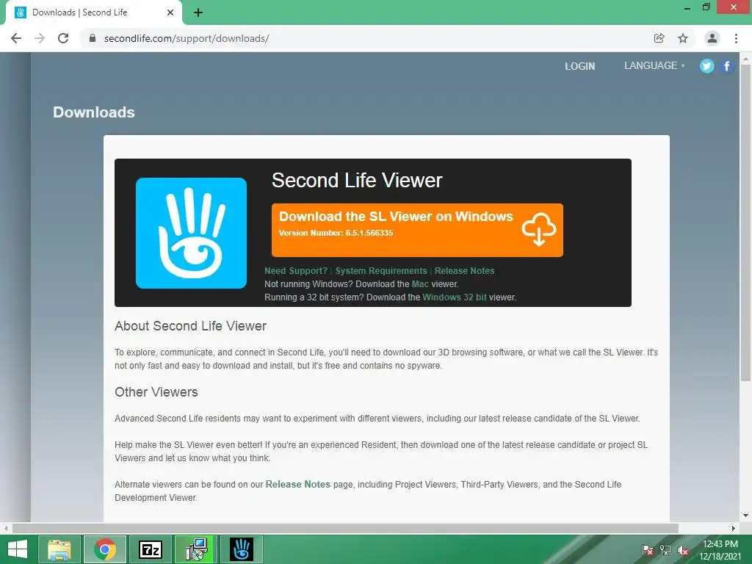Click the network tray icon
The image size is (752, 564).
point(665,550)
